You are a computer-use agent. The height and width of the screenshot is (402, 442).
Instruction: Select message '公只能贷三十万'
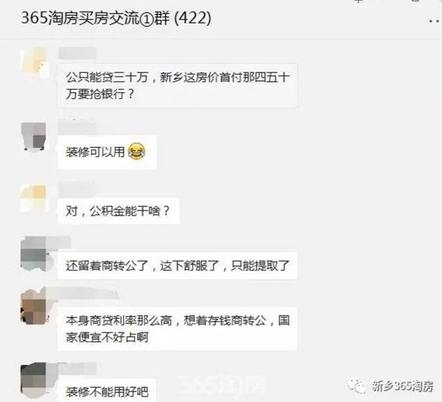(x=177, y=85)
